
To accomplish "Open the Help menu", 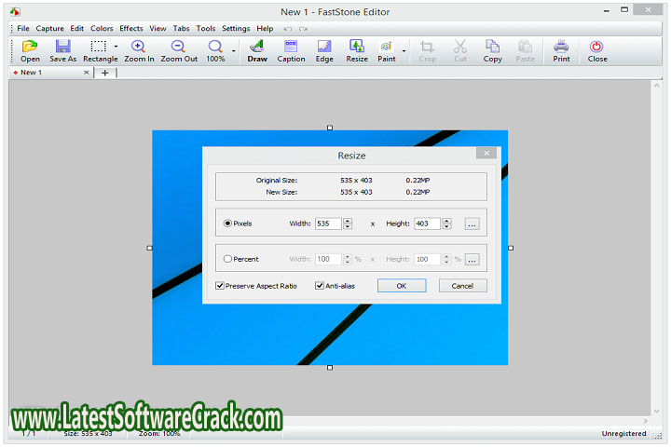I will [265, 29].
